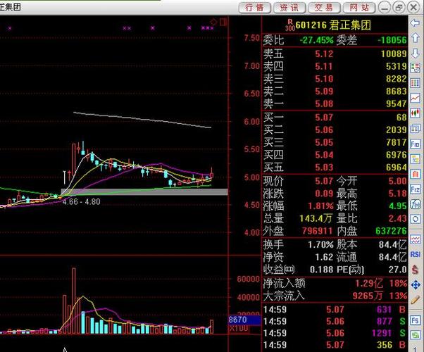Select 卖三 sell row at 5.10
This screenshot has width=424, height=352.
click(x=335, y=78)
